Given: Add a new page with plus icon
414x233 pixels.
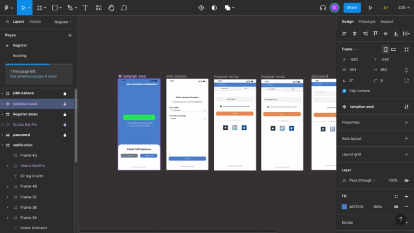Looking at the screenshot, I should click(70, 35).
